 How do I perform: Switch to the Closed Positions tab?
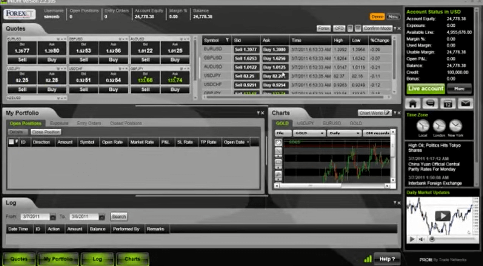point(126,123)
